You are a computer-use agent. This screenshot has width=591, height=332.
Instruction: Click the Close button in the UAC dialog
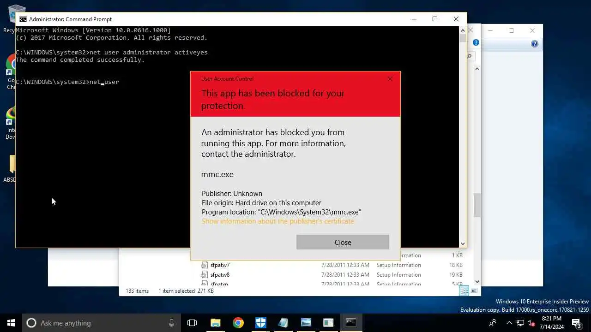pyautogui.click(x=343, y=242)
